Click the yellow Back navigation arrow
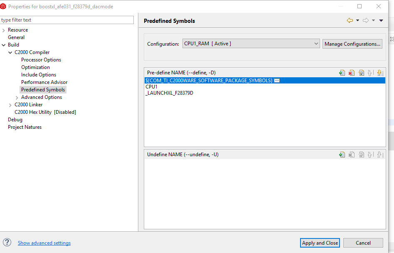 click(x=350, y=20)
